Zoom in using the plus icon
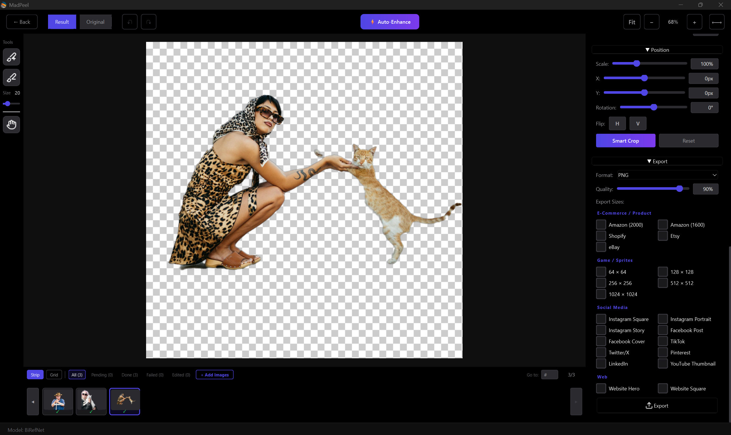The image size is (731, 435). tap(694, 22)
